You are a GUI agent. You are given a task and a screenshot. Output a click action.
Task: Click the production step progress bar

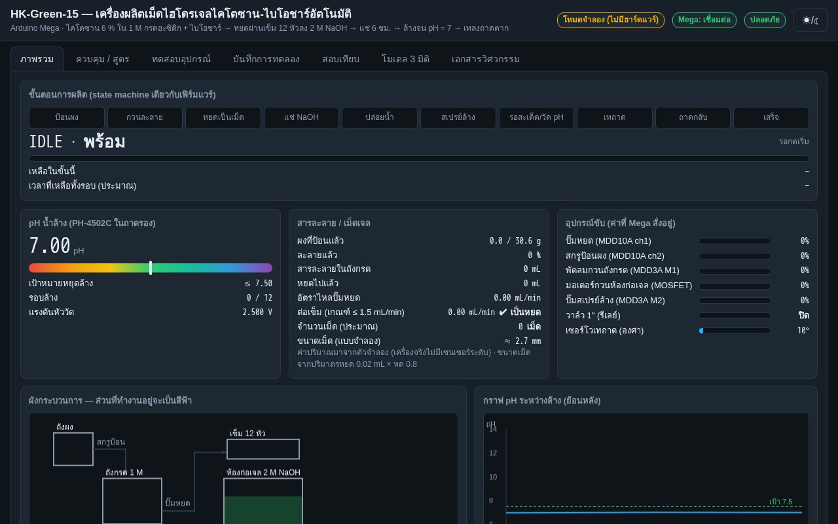pyautogui.click(x=419, y=159)
